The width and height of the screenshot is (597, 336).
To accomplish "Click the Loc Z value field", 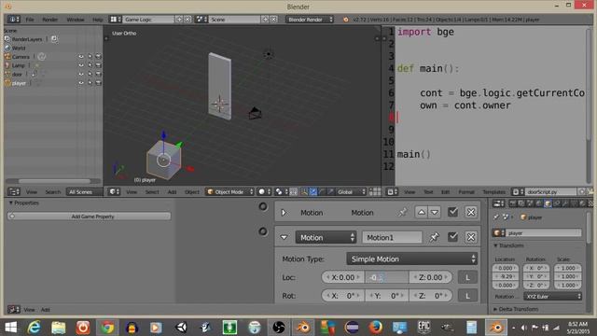I will point(430,277).
